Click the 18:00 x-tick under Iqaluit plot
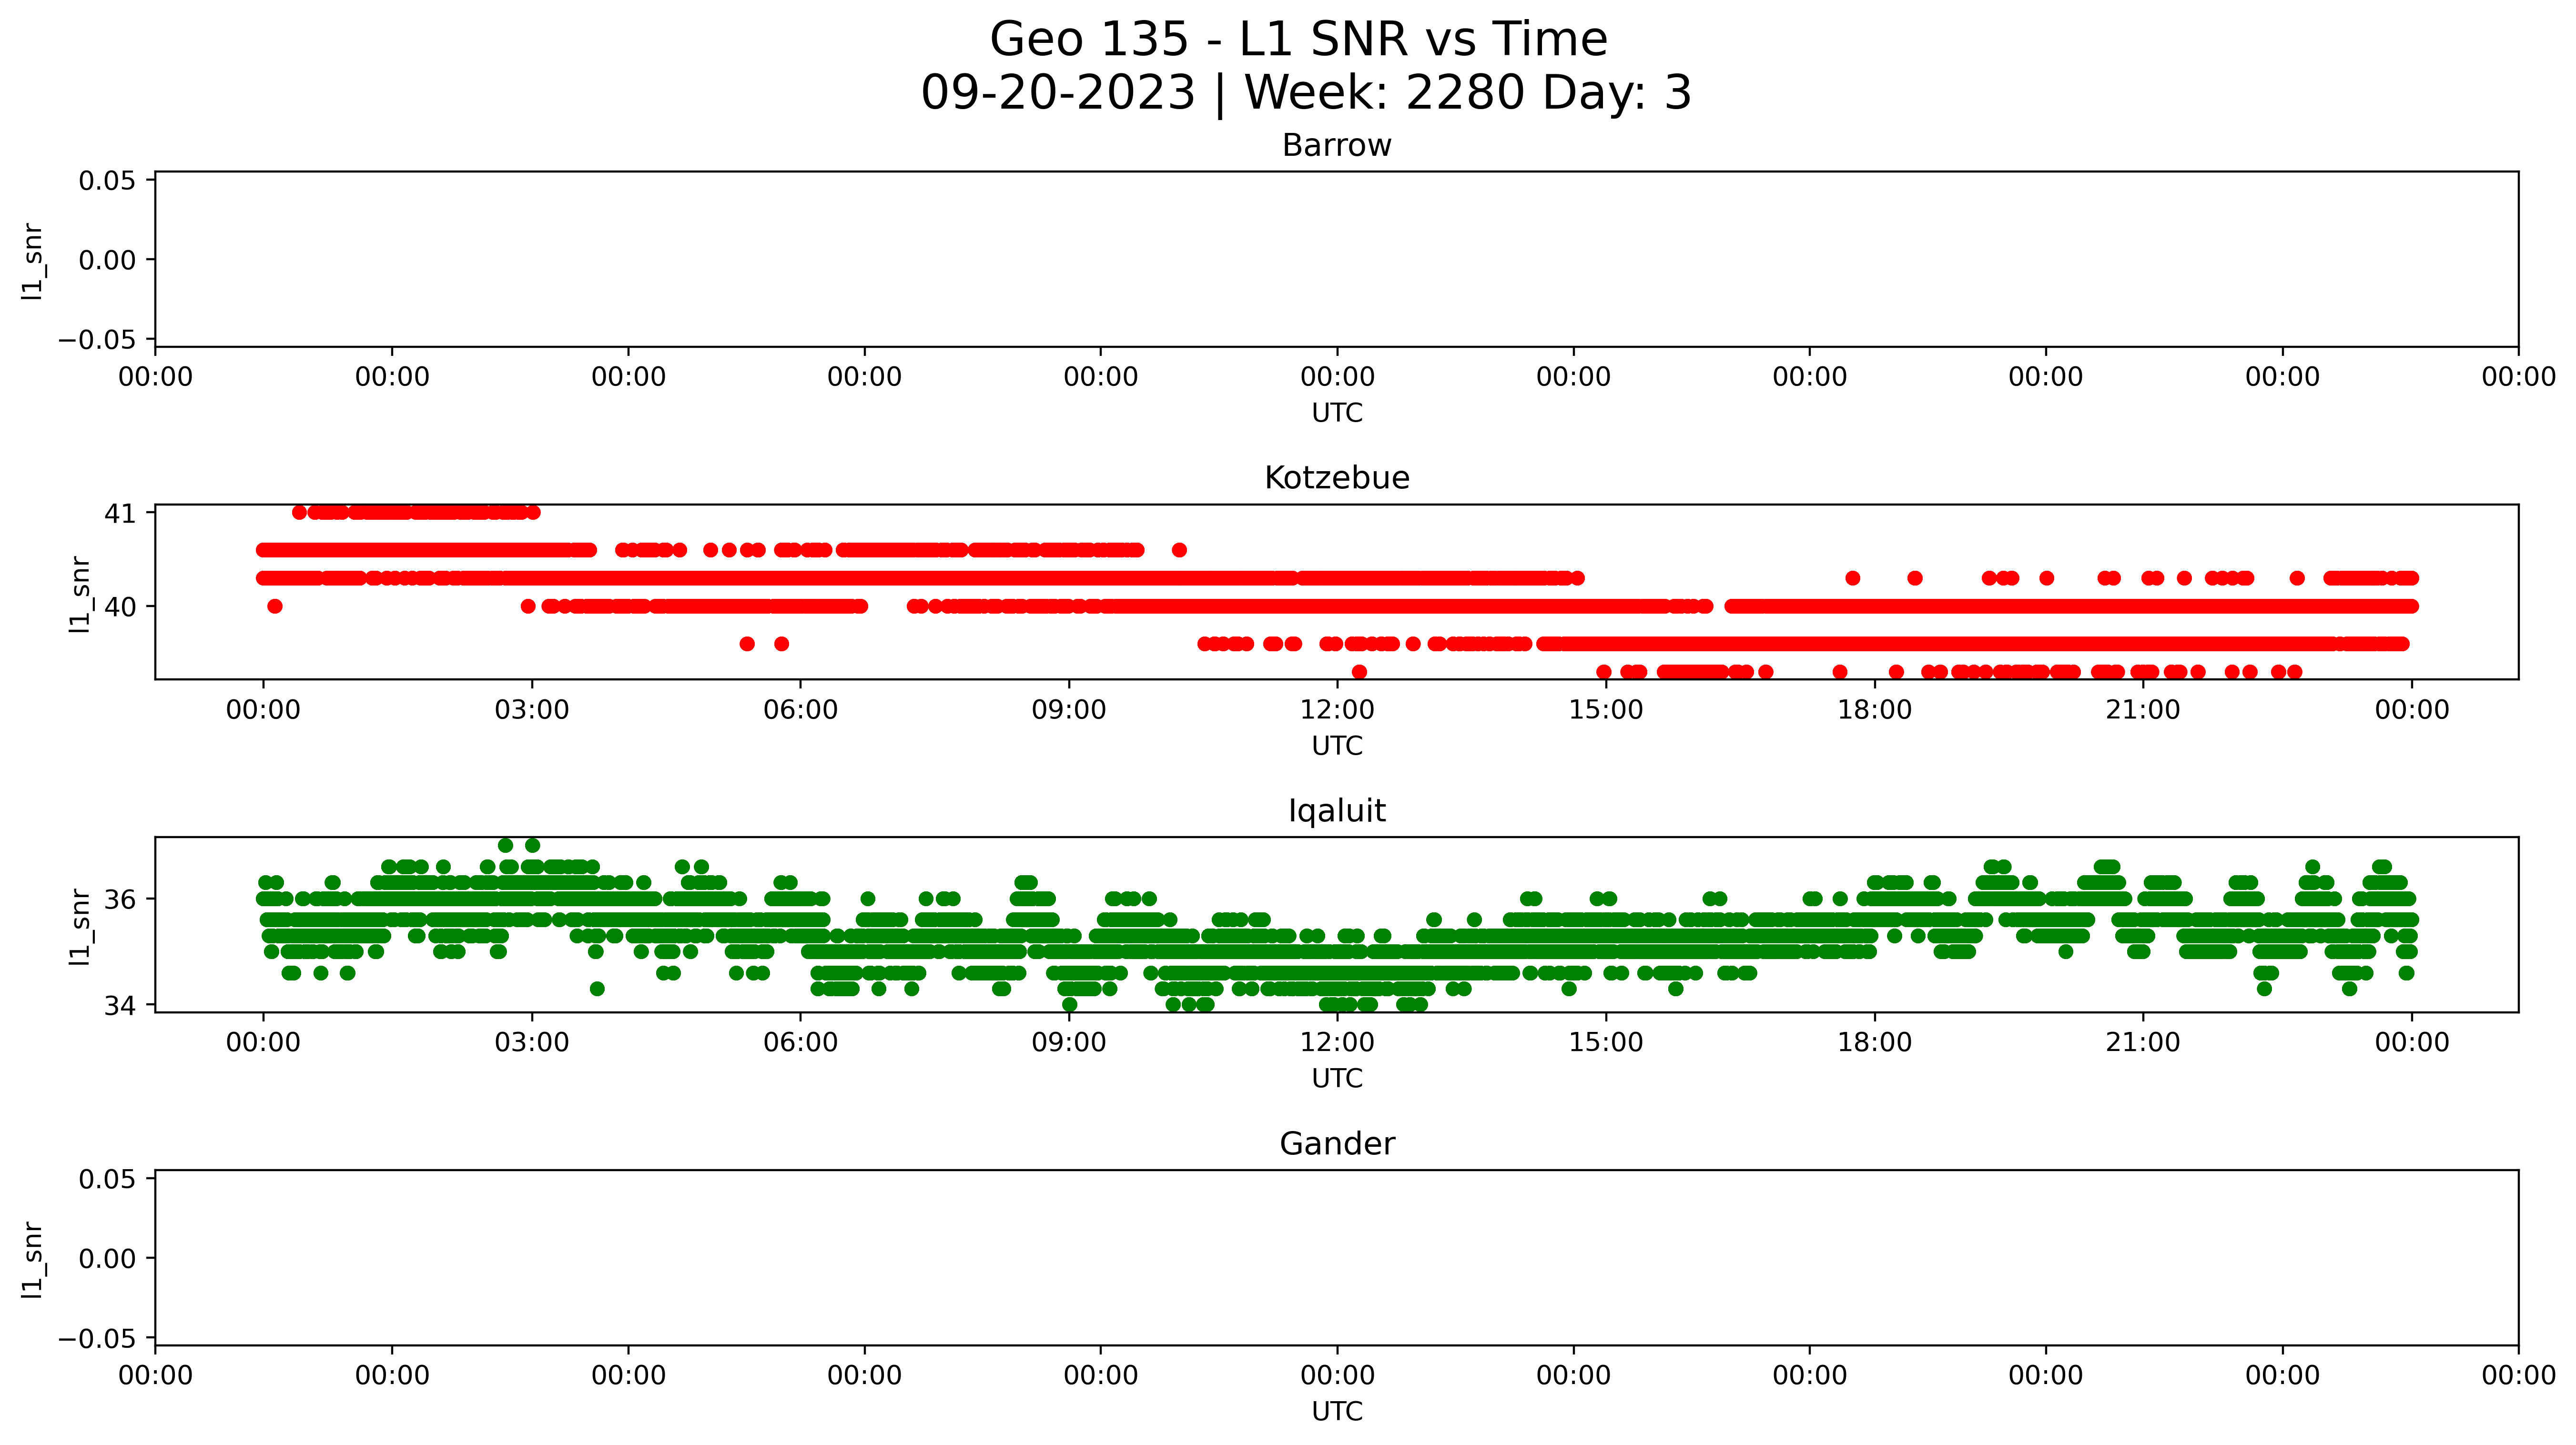2576x1445 pixels. [1874, 1043]
